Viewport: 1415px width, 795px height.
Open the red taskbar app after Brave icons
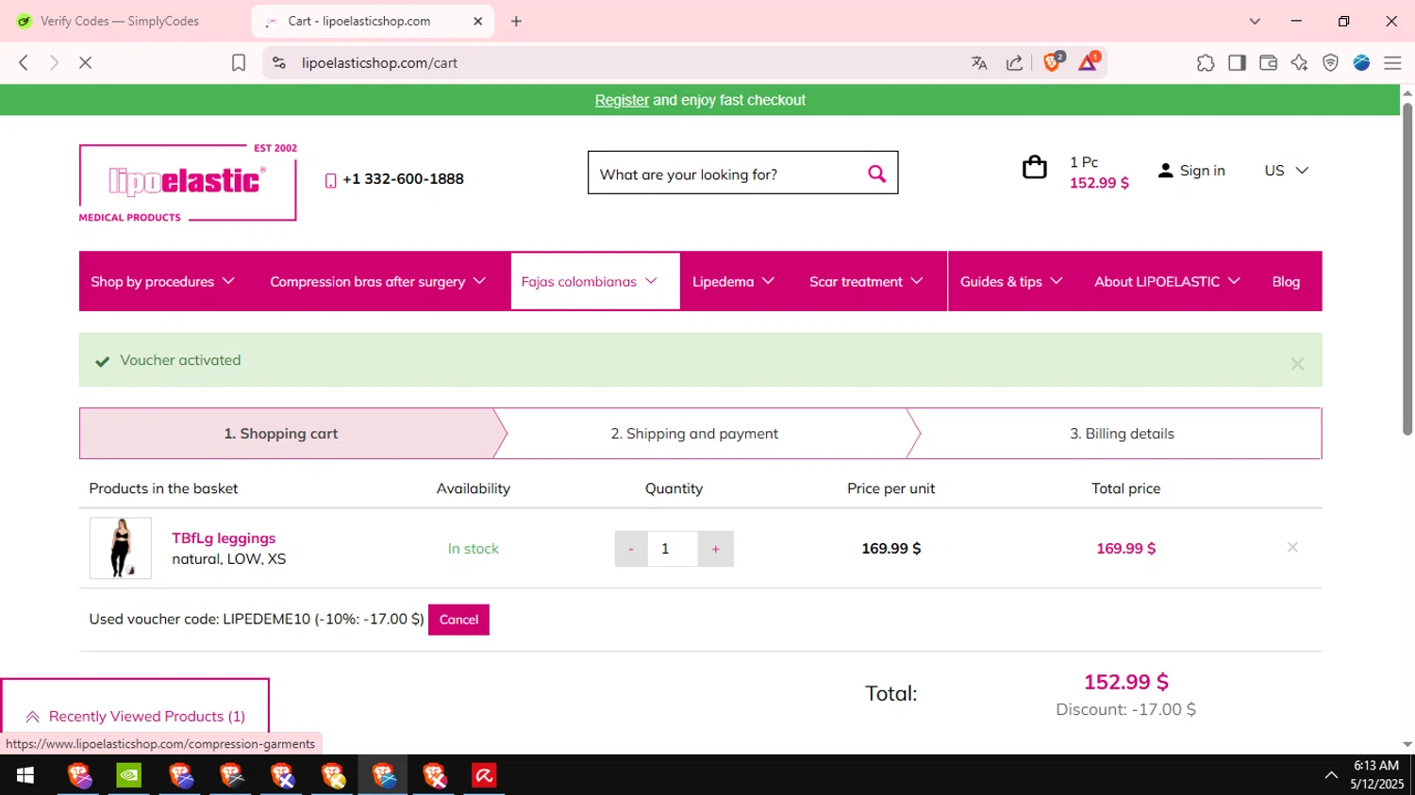484,775
